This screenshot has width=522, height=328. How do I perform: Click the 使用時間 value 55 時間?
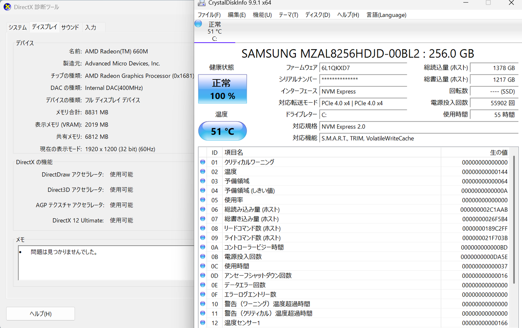pos(494,115)
